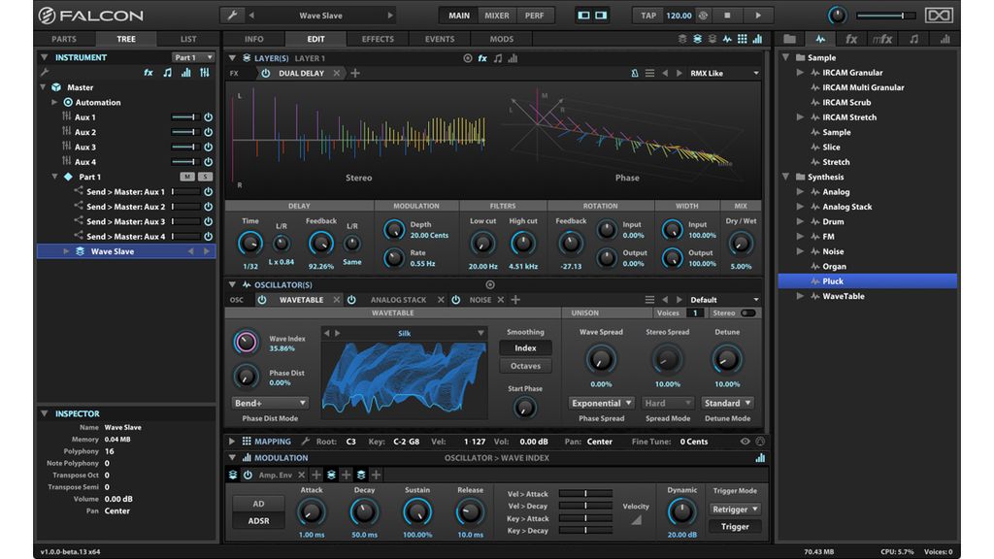This screenshot has height=559, width=994.
Task: Open the fx browser tab icon
Action: [x=850, y=39]
